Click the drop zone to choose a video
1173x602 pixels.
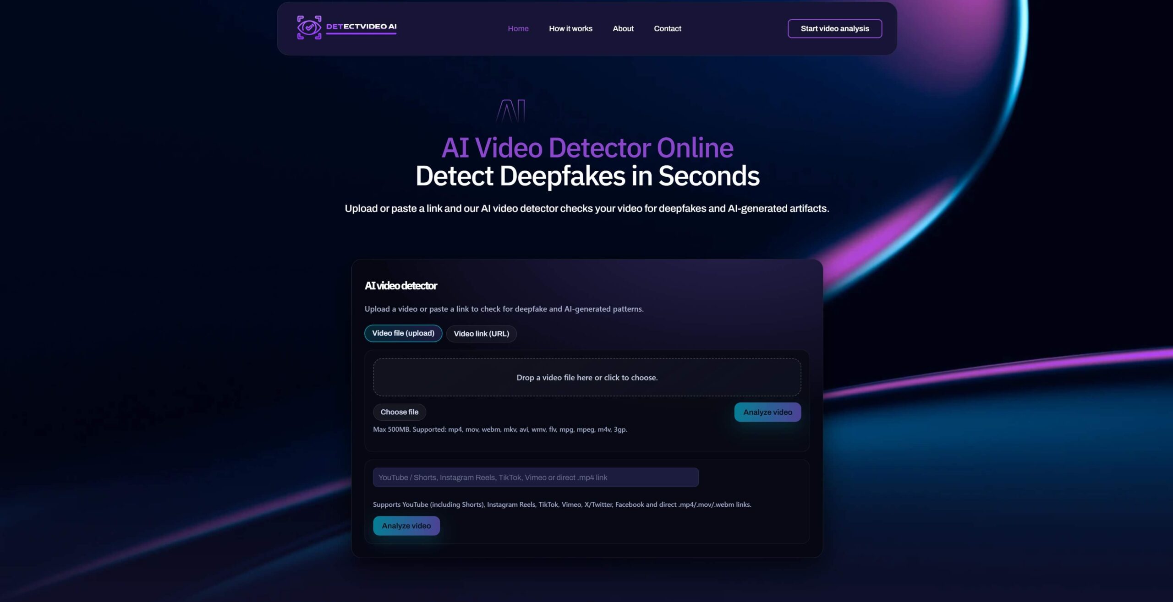tap(586, 377)
